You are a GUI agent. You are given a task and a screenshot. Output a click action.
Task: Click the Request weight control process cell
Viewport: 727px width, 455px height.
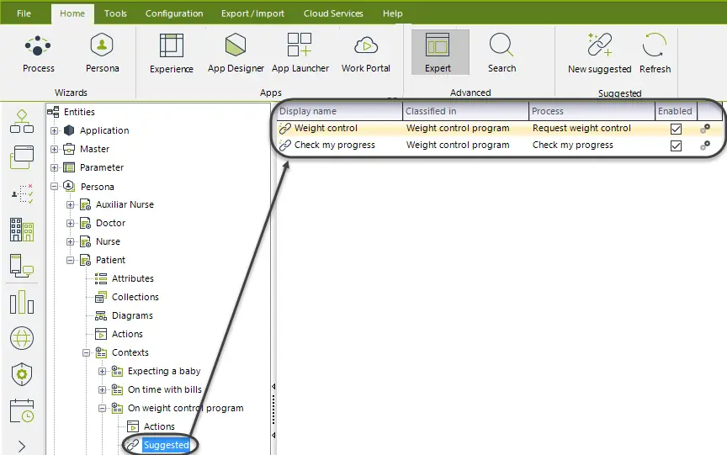point(581,129)
